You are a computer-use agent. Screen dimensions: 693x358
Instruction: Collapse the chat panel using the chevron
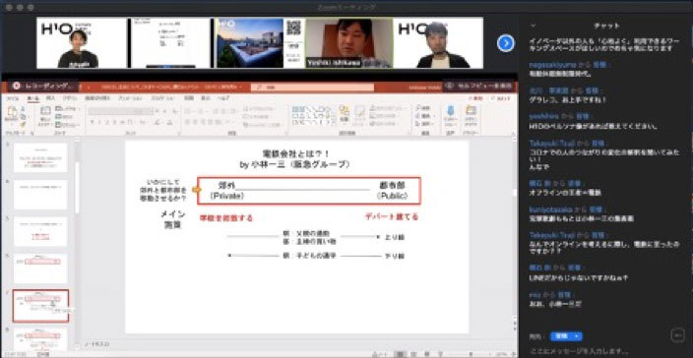point(533,26)
